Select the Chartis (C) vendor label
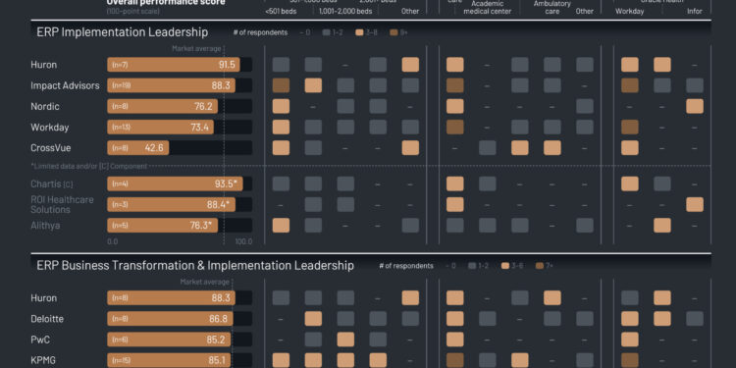The width and height of the screenshot is (736, 368). [x=52, y=184]
